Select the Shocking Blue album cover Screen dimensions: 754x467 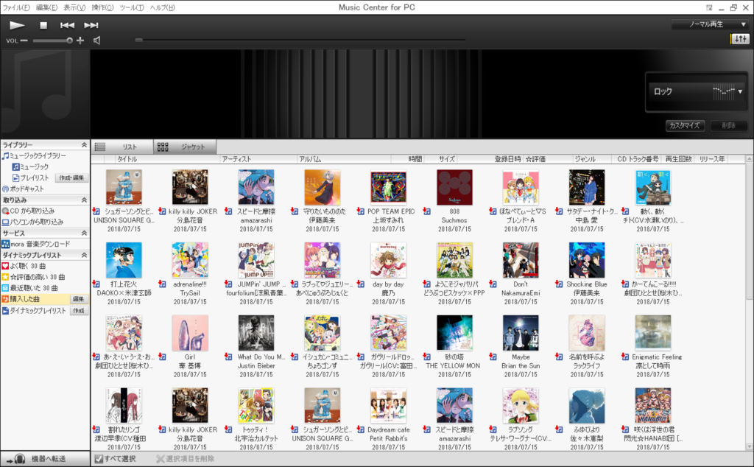point(587,260)
